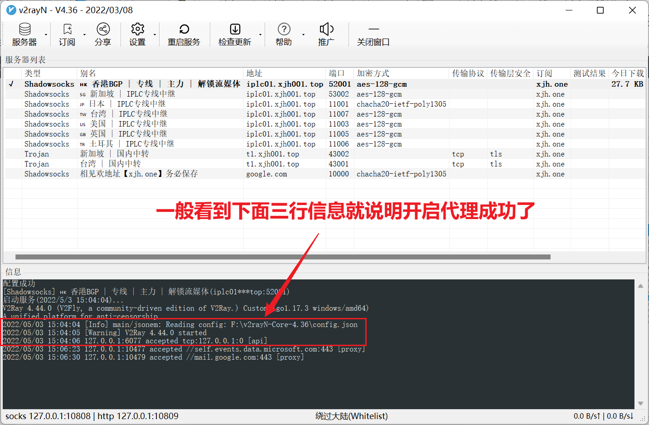Sort by the 传输协议 column header
649x425 pixels.
(468, 73)
